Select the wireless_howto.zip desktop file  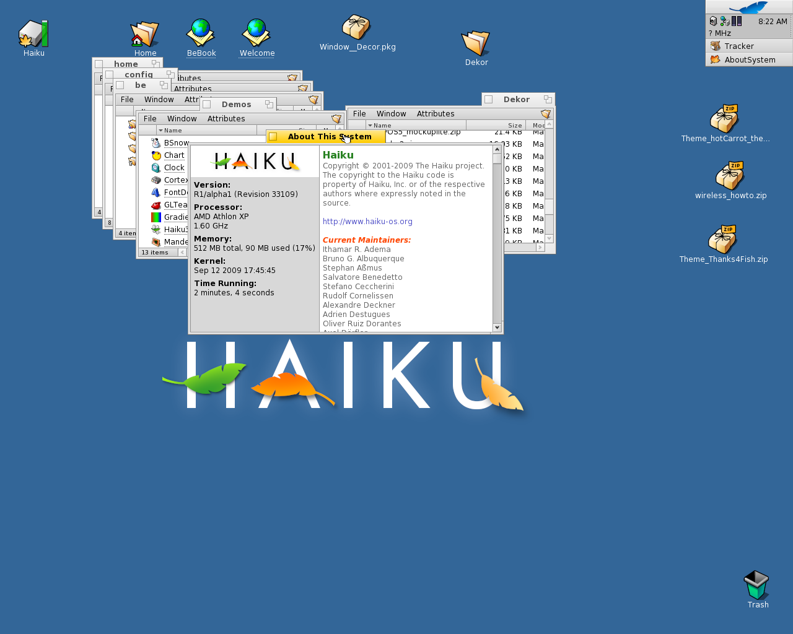pos(730,175)
